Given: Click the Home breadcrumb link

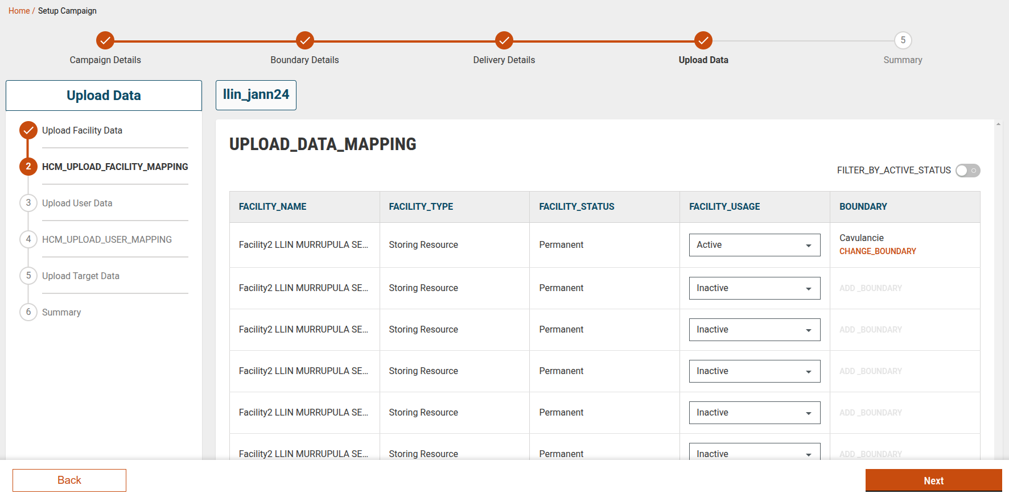Looking at the screenshot, I should point(19,11).
